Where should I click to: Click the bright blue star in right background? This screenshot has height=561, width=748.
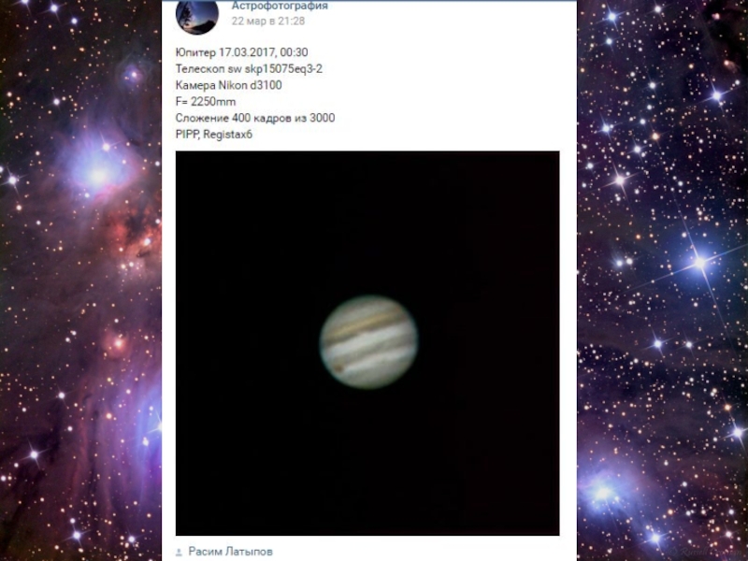point(699,263)
